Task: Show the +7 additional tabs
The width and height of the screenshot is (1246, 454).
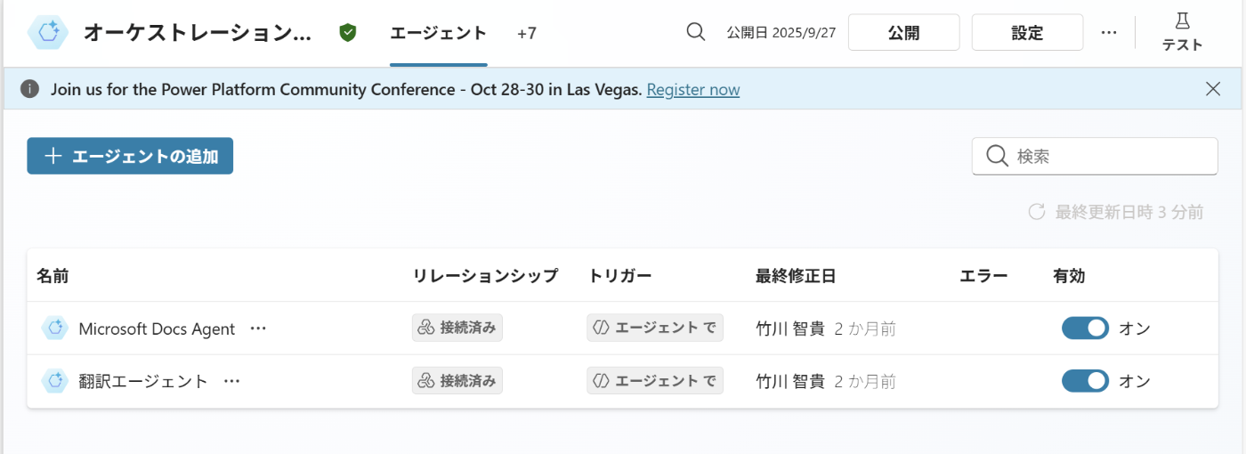Action: [527, 33]
